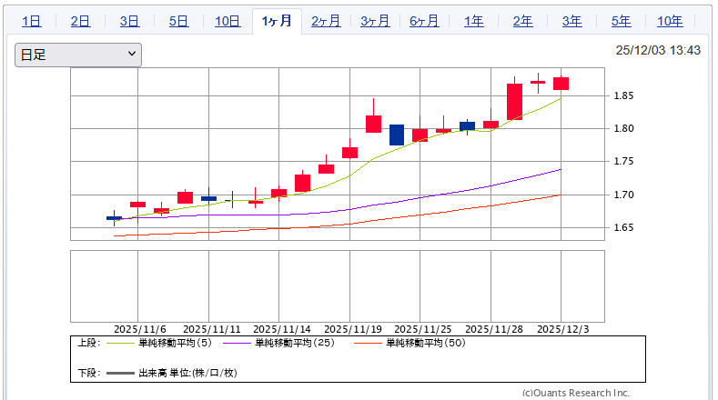
Task: Select the 10年 chart tab
Action: click(x=670, y=21)
